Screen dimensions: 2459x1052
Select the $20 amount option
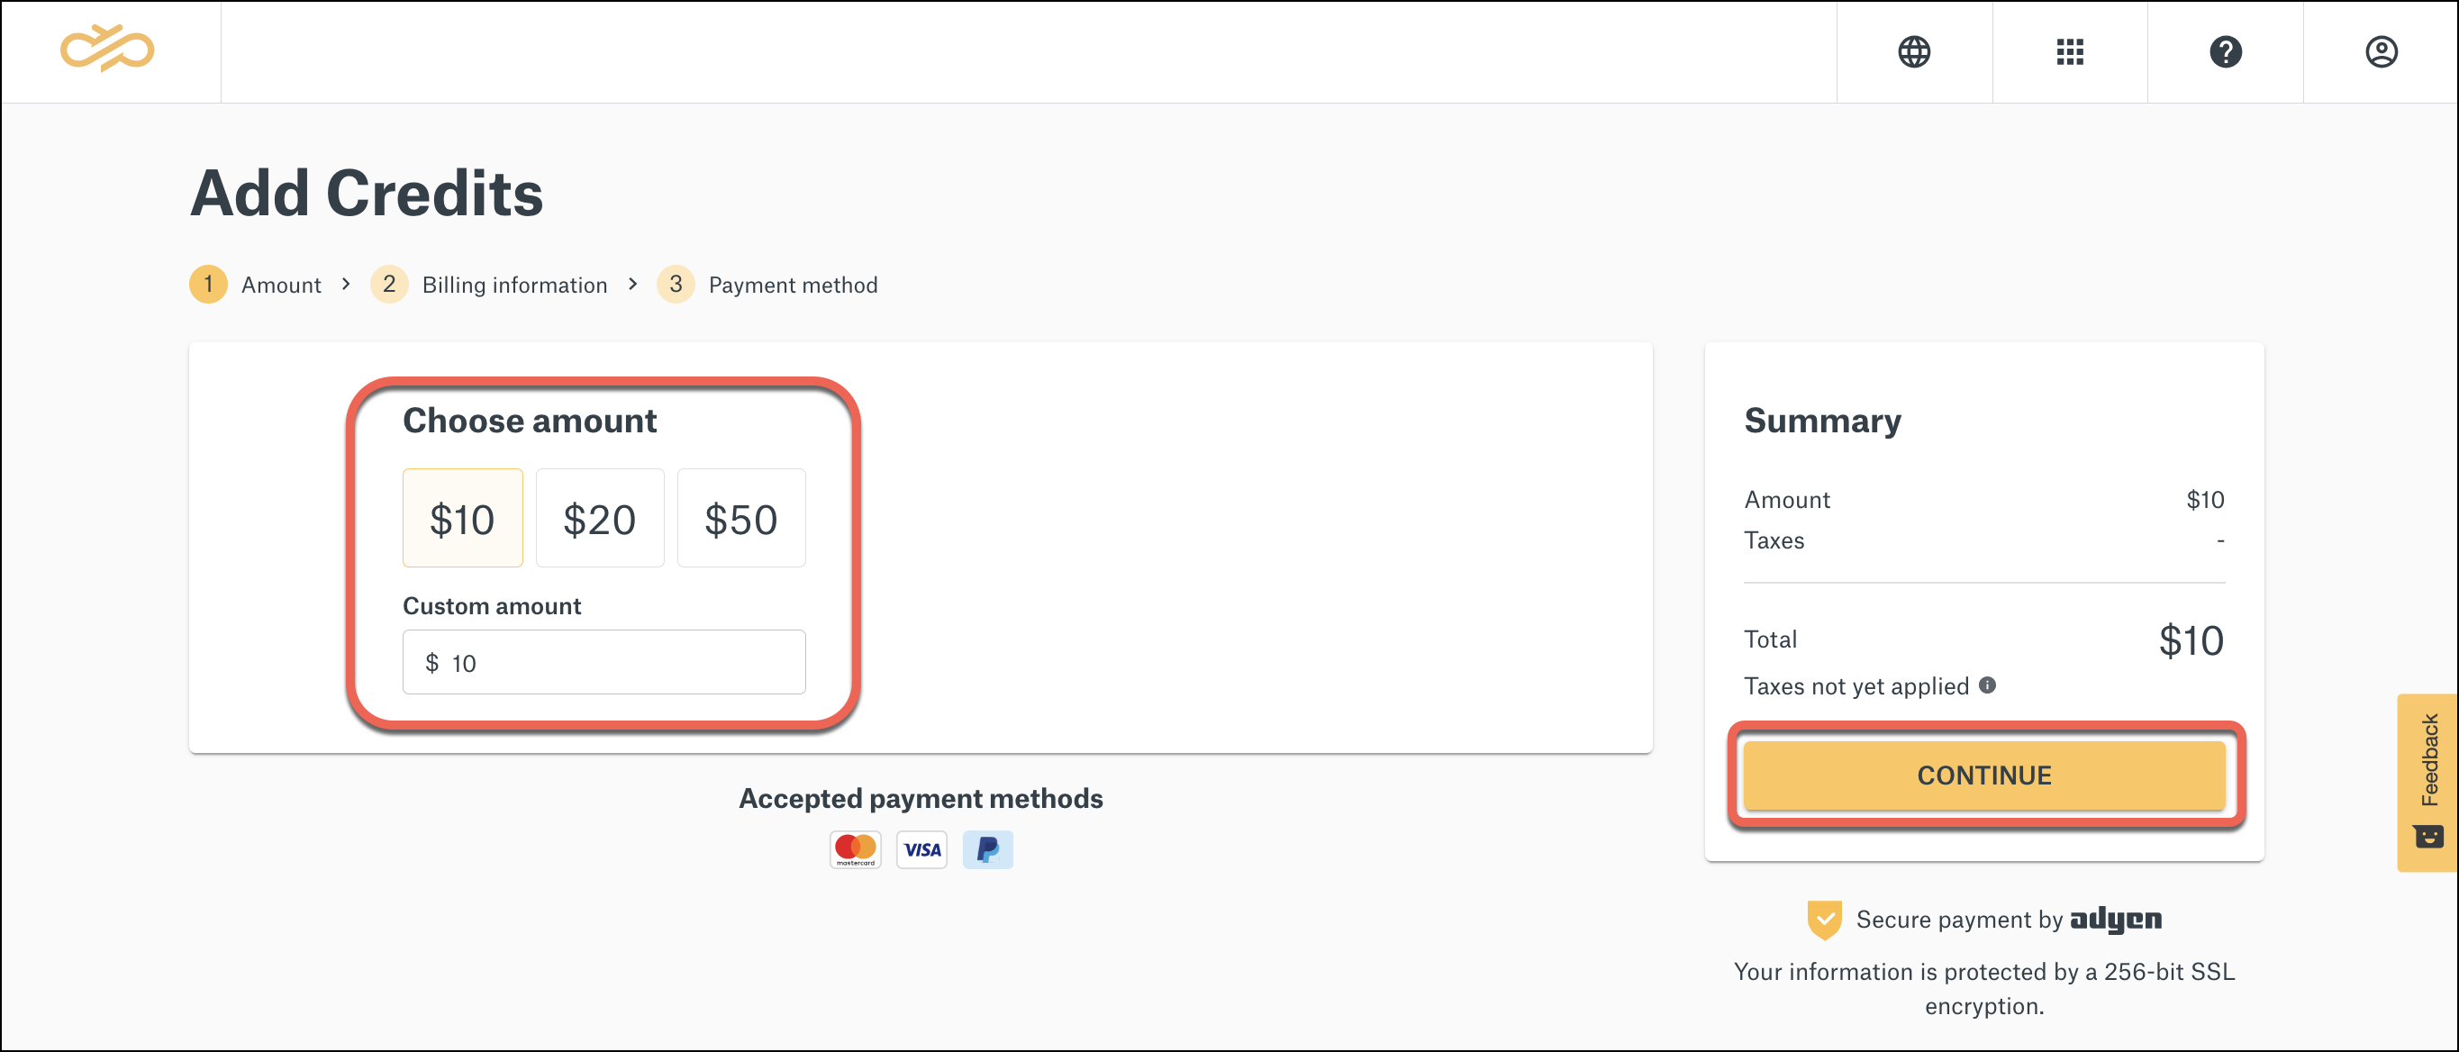point(600,517)
